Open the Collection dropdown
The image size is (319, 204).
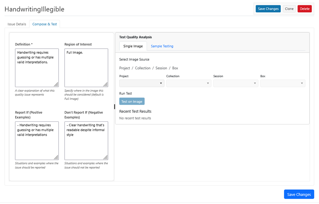(188, 83)
